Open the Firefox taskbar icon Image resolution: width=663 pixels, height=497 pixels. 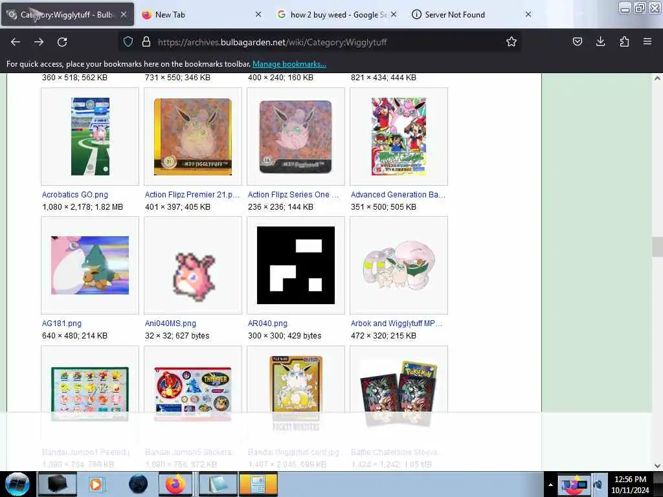point(175,484)
